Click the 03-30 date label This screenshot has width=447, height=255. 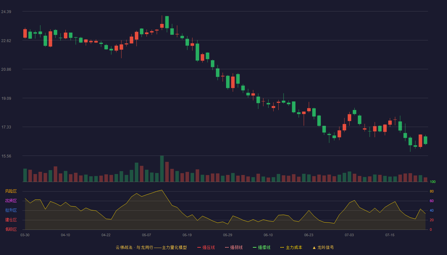25,235
